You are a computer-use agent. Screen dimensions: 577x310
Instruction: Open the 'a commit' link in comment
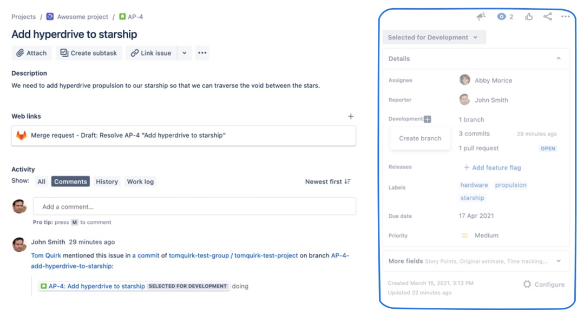(x=146, y=255)
